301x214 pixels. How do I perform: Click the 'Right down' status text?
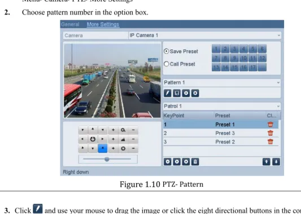76,172
